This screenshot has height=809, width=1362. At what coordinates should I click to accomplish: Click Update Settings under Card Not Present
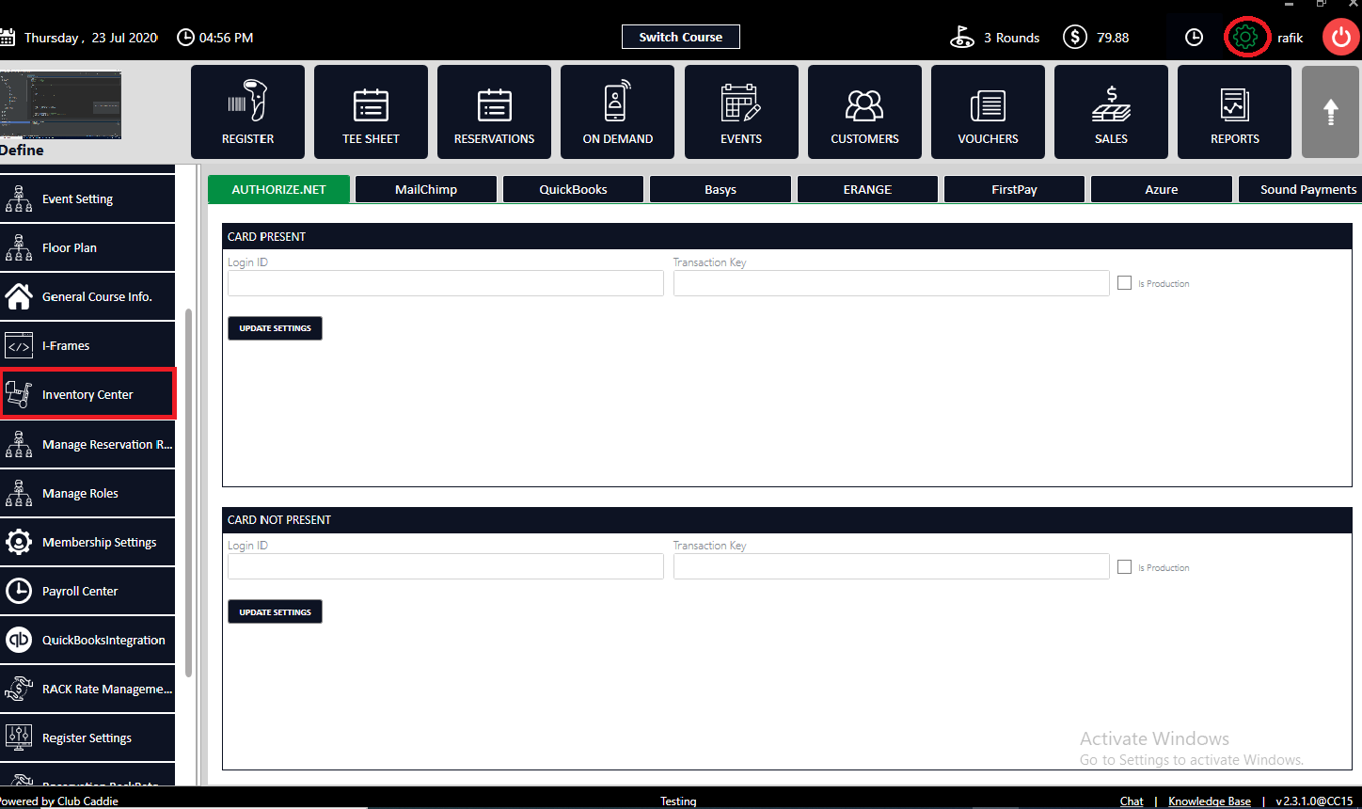(x=275, y=612)
